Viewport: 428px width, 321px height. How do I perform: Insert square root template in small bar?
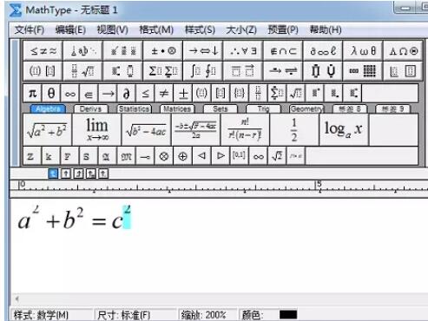point(296,93)
